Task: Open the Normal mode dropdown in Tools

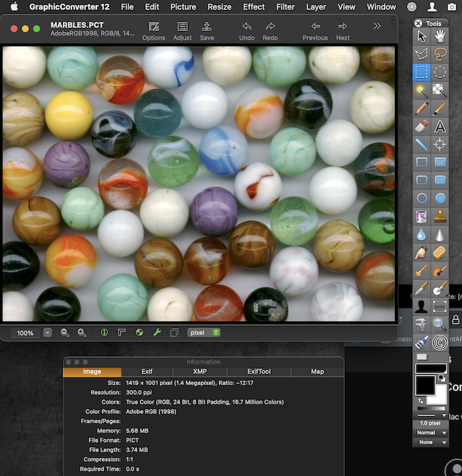Action: (x=430, y=433)
